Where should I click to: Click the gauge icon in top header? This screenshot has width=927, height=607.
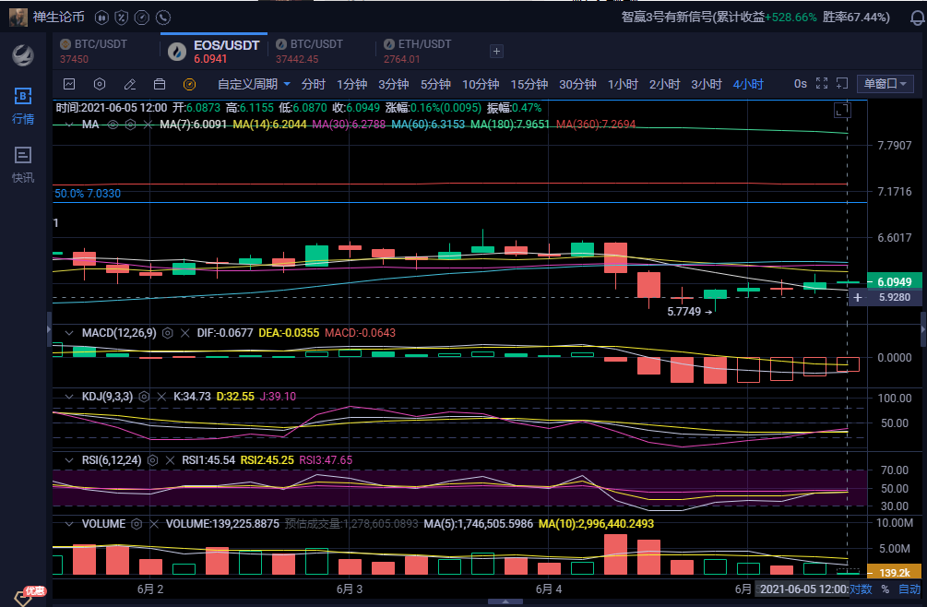142,18
